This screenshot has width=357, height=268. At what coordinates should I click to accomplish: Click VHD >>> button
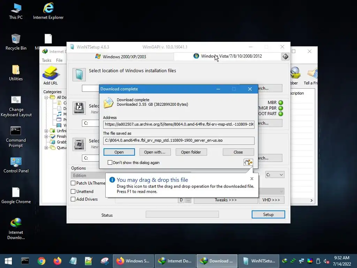click(x=271, y=200)
